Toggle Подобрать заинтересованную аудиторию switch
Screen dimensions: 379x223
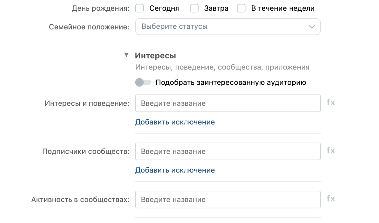pos(143,82)
